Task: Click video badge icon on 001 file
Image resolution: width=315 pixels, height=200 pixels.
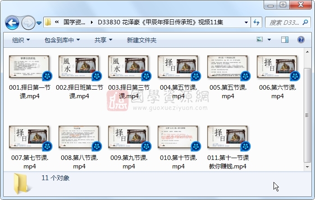Action: click(x=47, y=76)
